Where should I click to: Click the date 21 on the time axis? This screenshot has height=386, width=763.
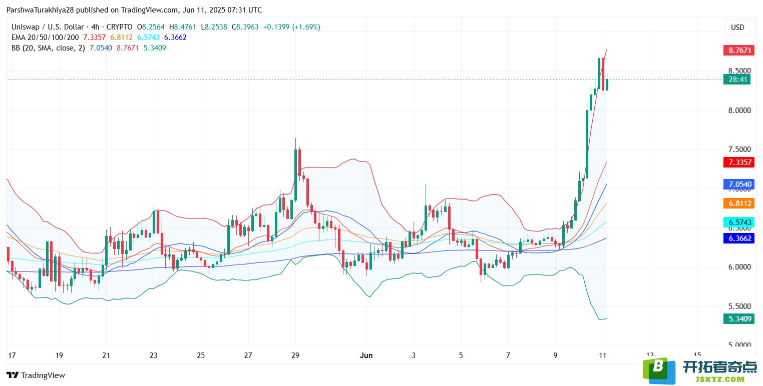click(x=106, y=355)
